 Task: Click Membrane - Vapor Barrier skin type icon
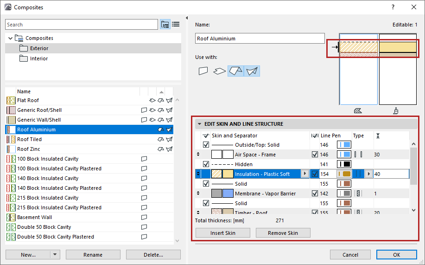pyautogui.click(x=358, y=194)
